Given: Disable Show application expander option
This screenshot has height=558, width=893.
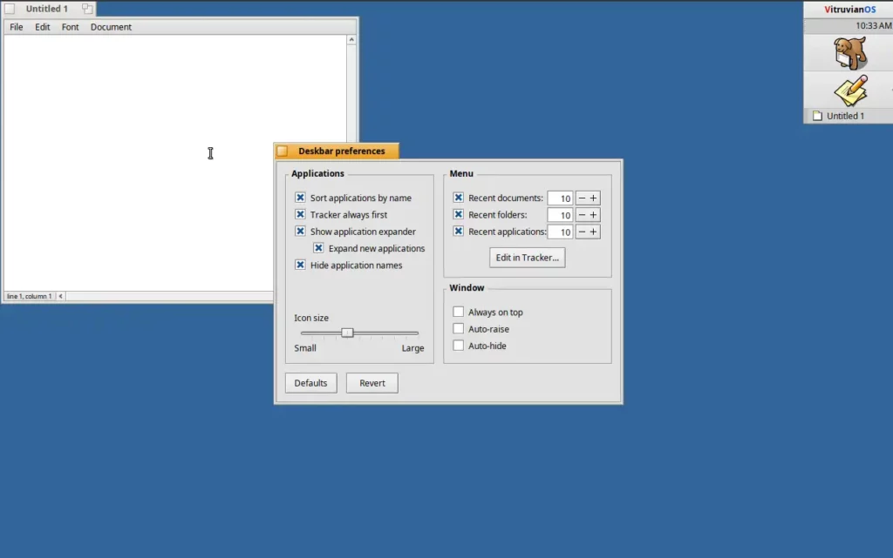Looking at the screenshot, I should pos(300,232).
